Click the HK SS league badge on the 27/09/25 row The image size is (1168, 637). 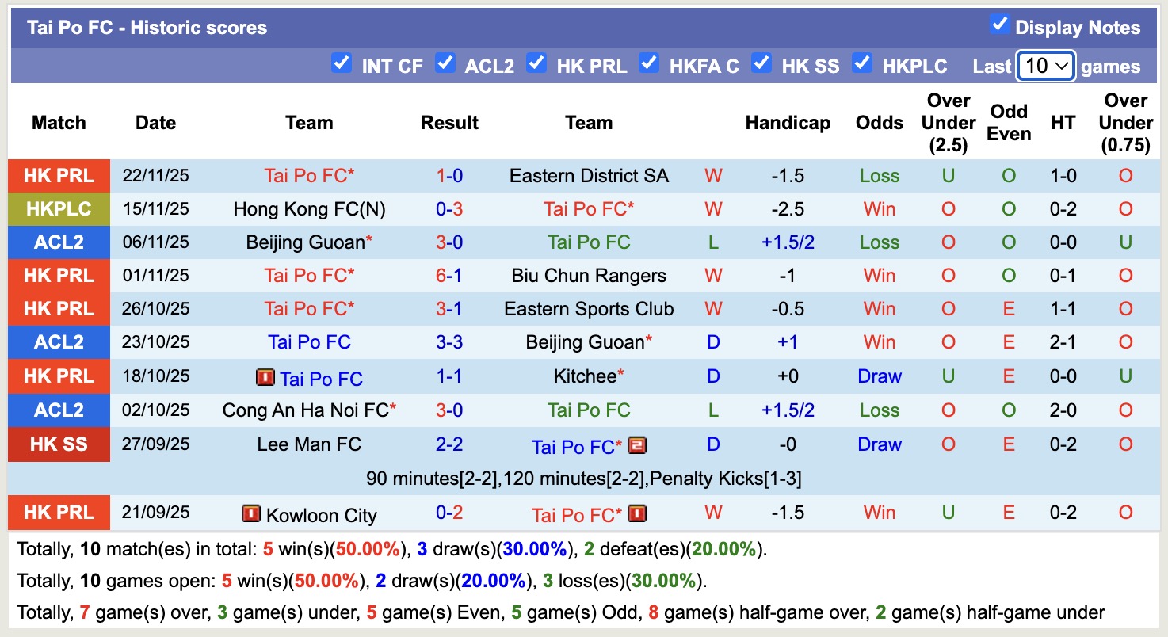58,444
